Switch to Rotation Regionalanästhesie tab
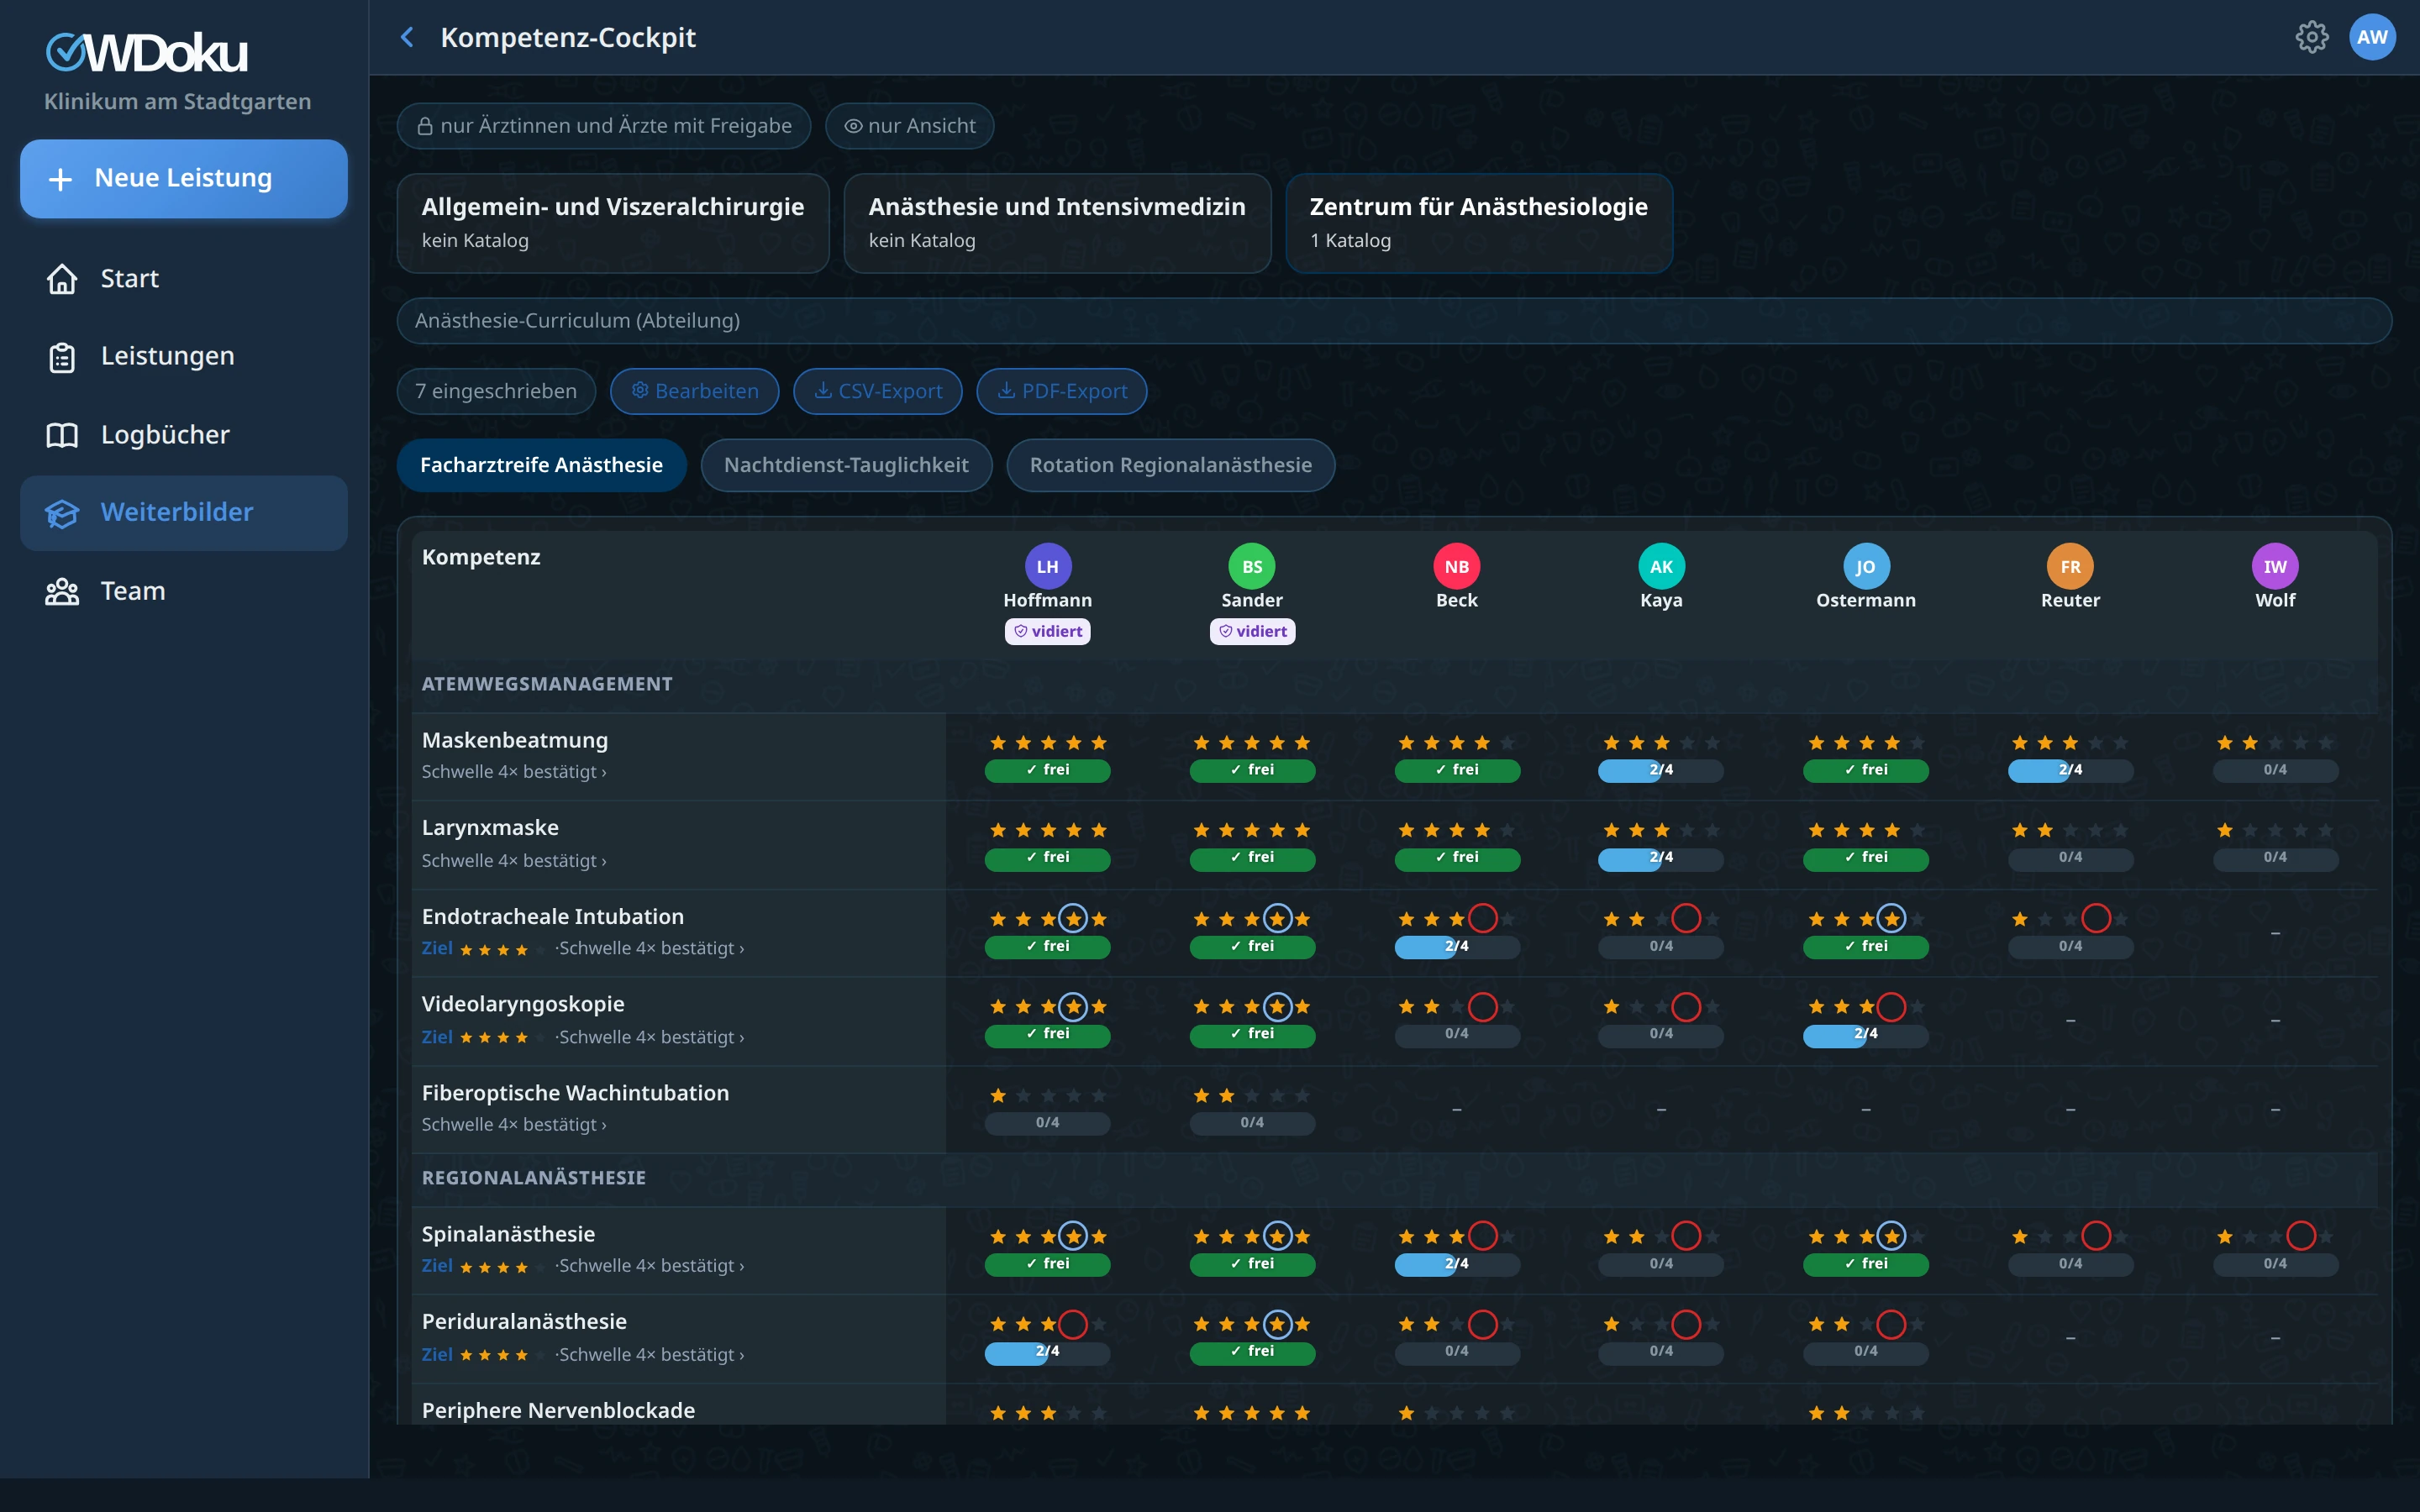This screenshot has width=2420, height=1512. 1170,465
